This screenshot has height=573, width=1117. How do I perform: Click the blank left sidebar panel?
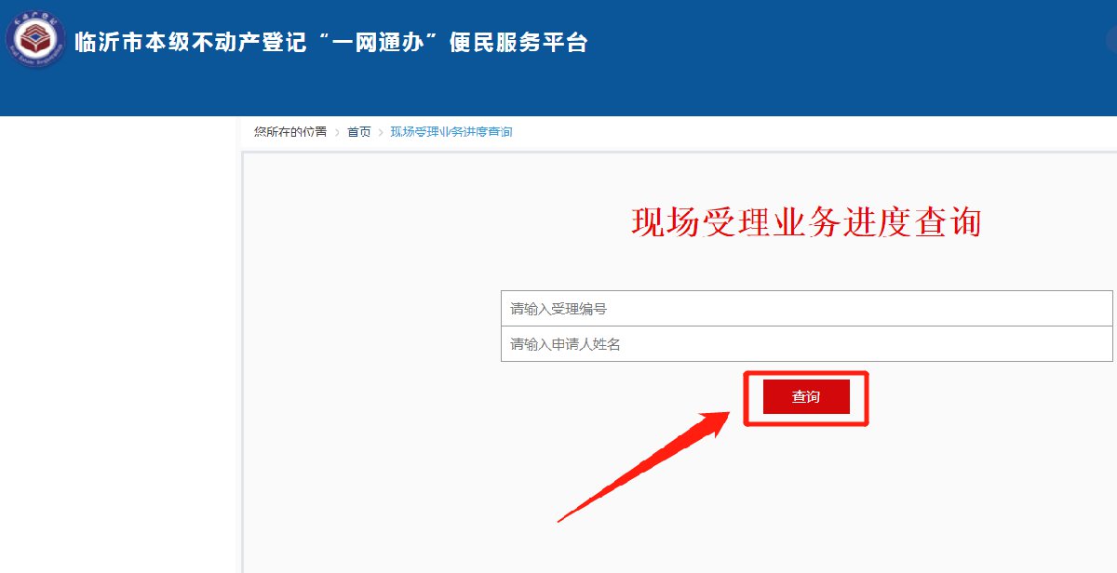(x=119, y=344)
